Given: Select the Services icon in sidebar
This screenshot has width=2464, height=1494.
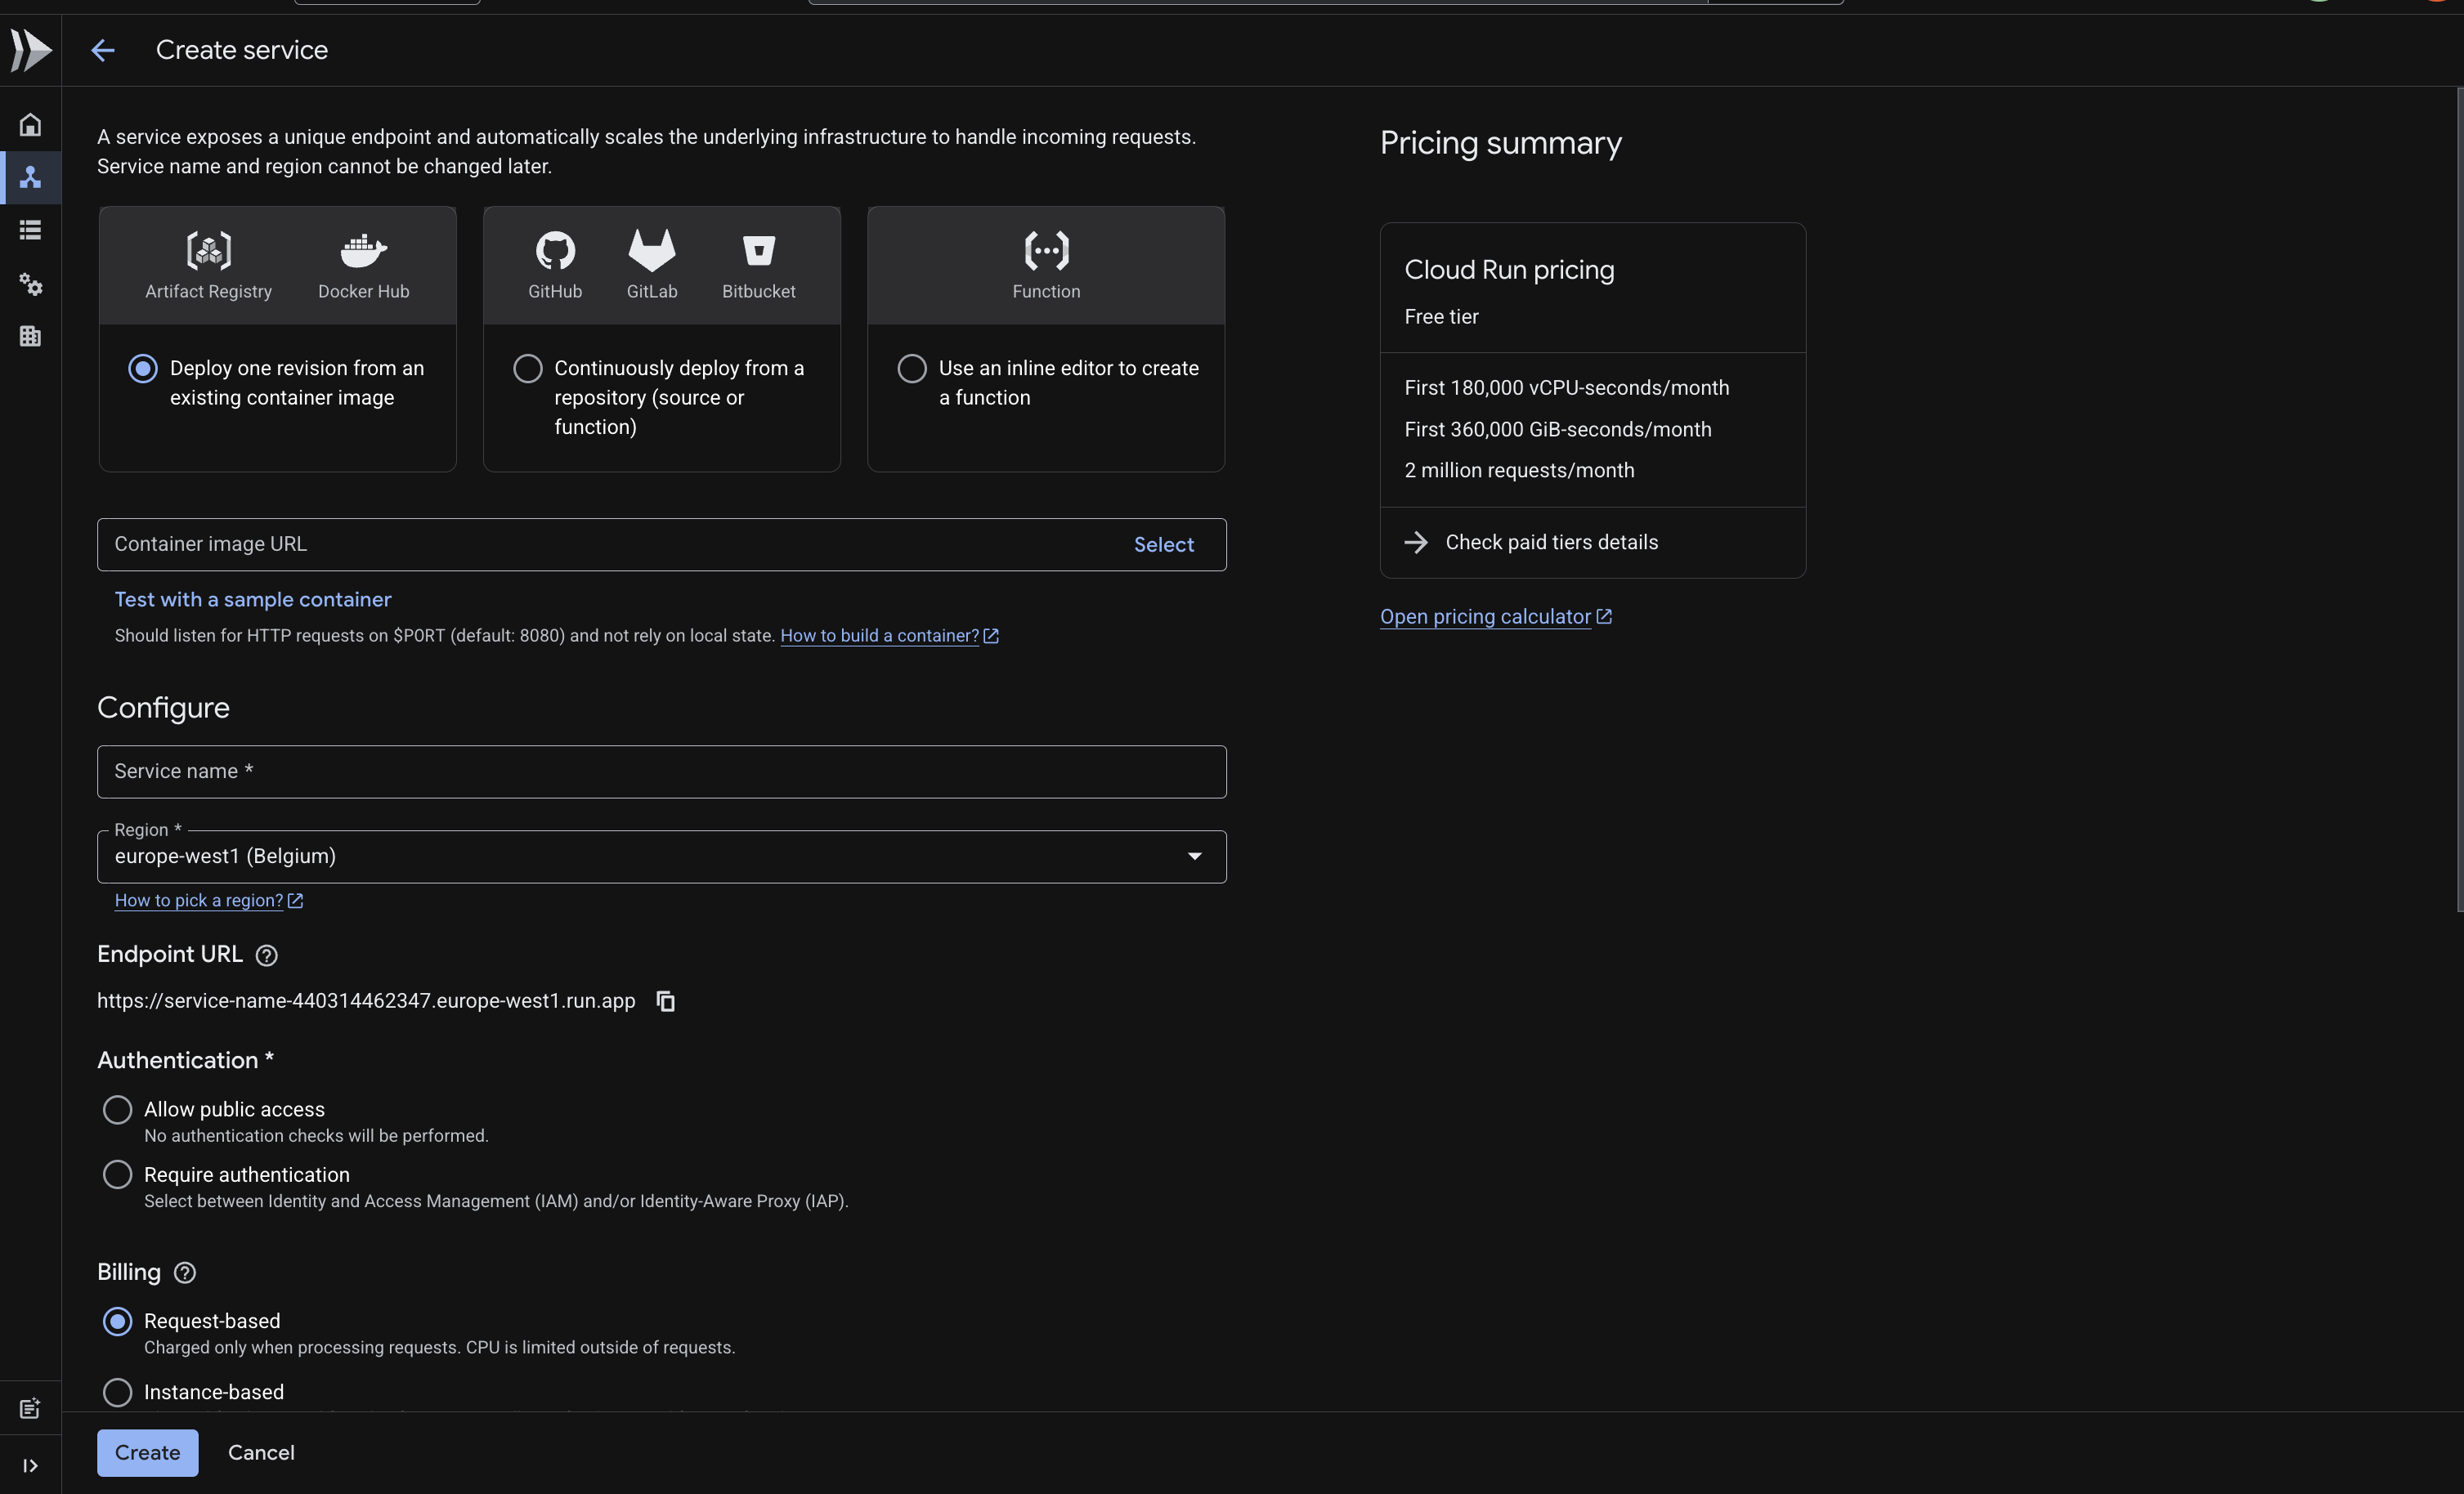Looking at the screenshot, I should [30, 177].
